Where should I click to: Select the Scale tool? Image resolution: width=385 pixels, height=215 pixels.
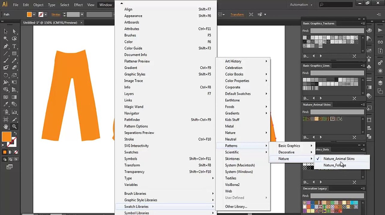tap(14, 75)
